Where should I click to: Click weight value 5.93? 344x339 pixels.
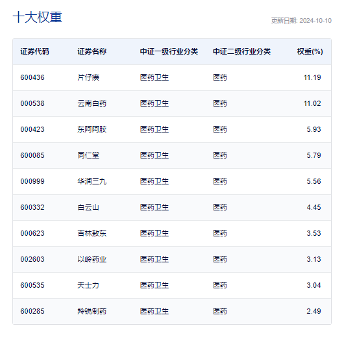[x=313, y=129]
